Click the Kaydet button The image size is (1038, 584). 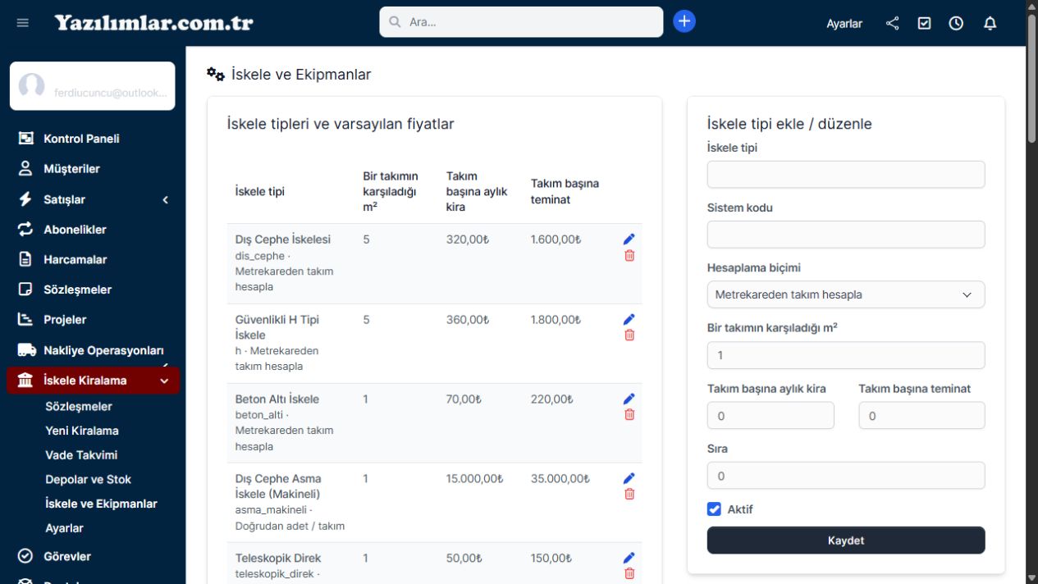[846, 541]
